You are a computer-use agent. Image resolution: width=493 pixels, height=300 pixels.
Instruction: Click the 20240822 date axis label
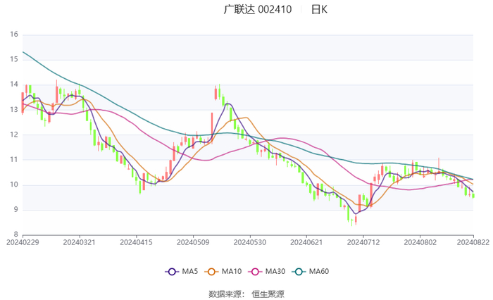point(473,242)
